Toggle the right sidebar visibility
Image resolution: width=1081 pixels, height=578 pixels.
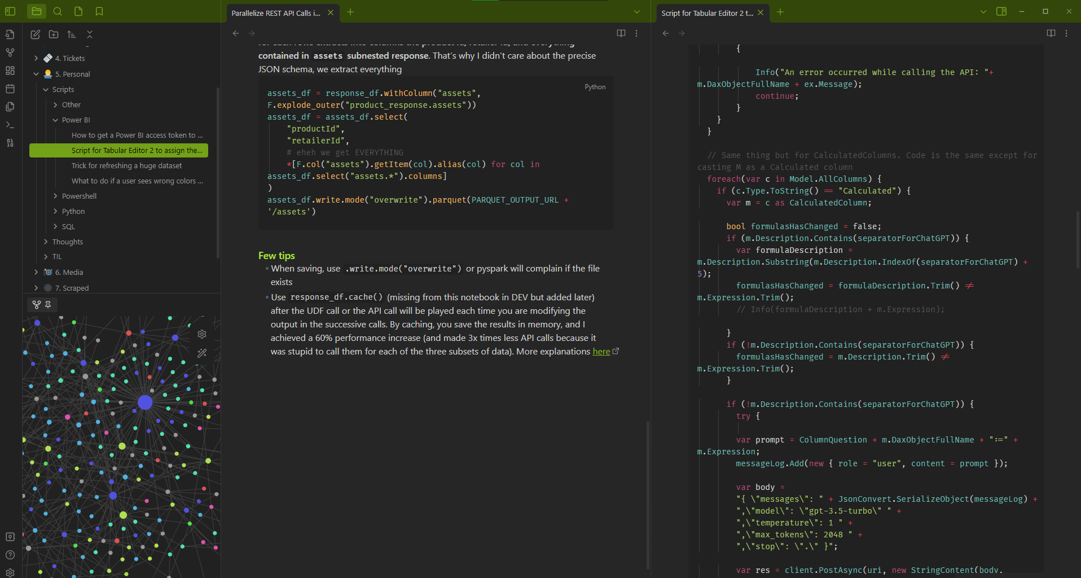tap(1001, 11)
